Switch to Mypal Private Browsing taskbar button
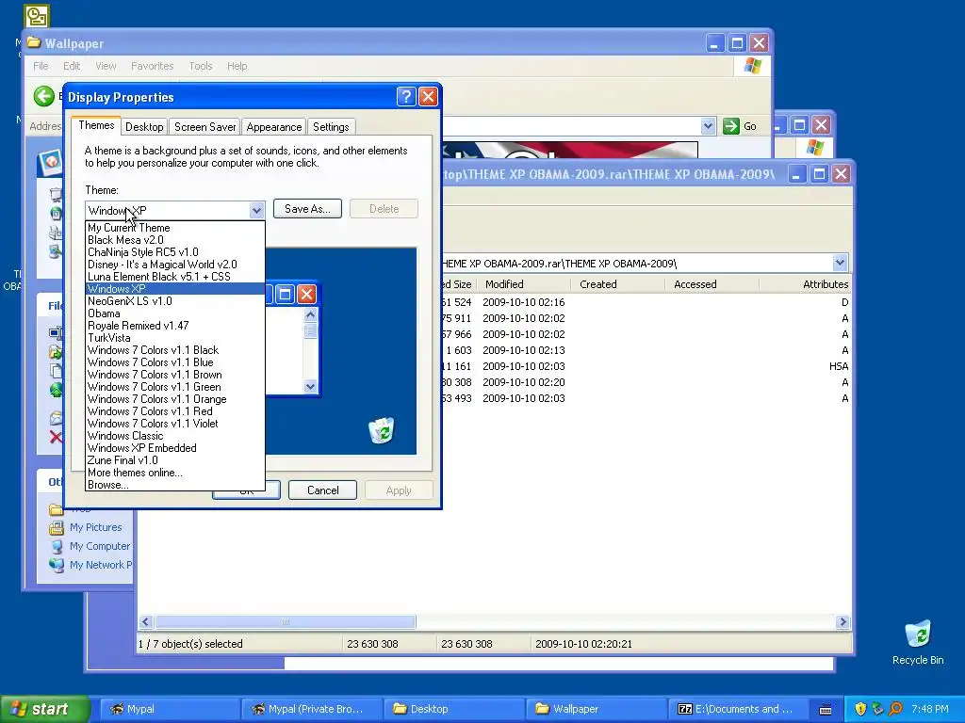The image size is (965, 723). pos(311,709)
